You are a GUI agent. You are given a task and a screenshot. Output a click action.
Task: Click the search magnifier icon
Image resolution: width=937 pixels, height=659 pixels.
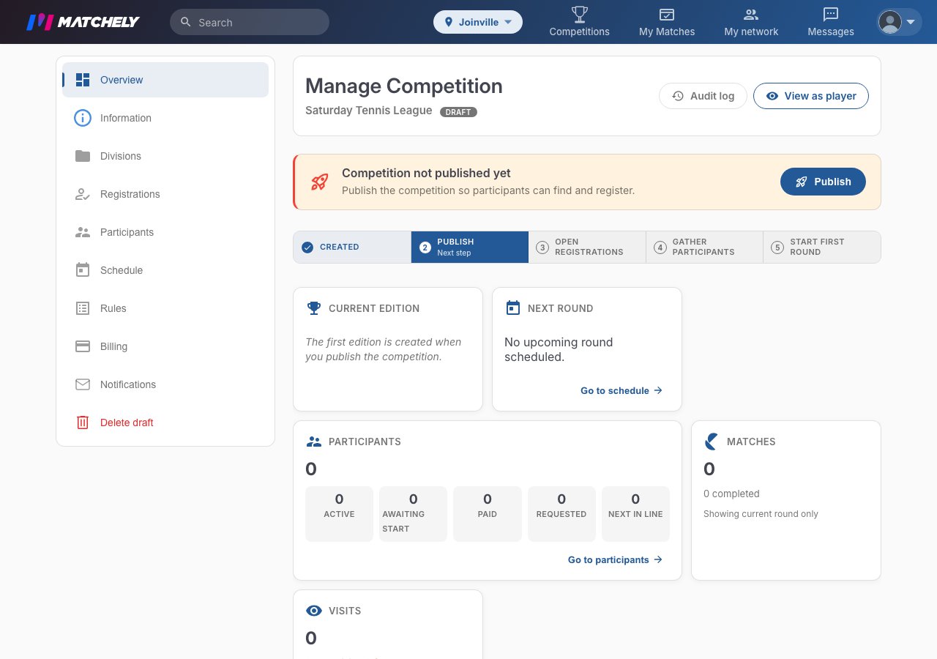[185, 22]
